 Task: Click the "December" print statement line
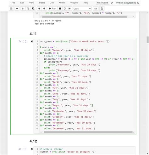69,129
